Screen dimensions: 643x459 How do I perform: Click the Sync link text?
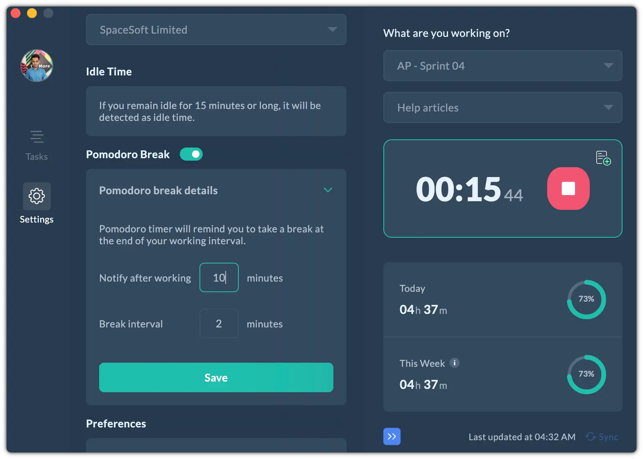608,437
